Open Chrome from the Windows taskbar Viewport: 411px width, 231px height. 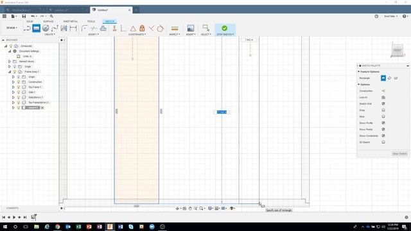pyautogui.click(x=57, y=227)
